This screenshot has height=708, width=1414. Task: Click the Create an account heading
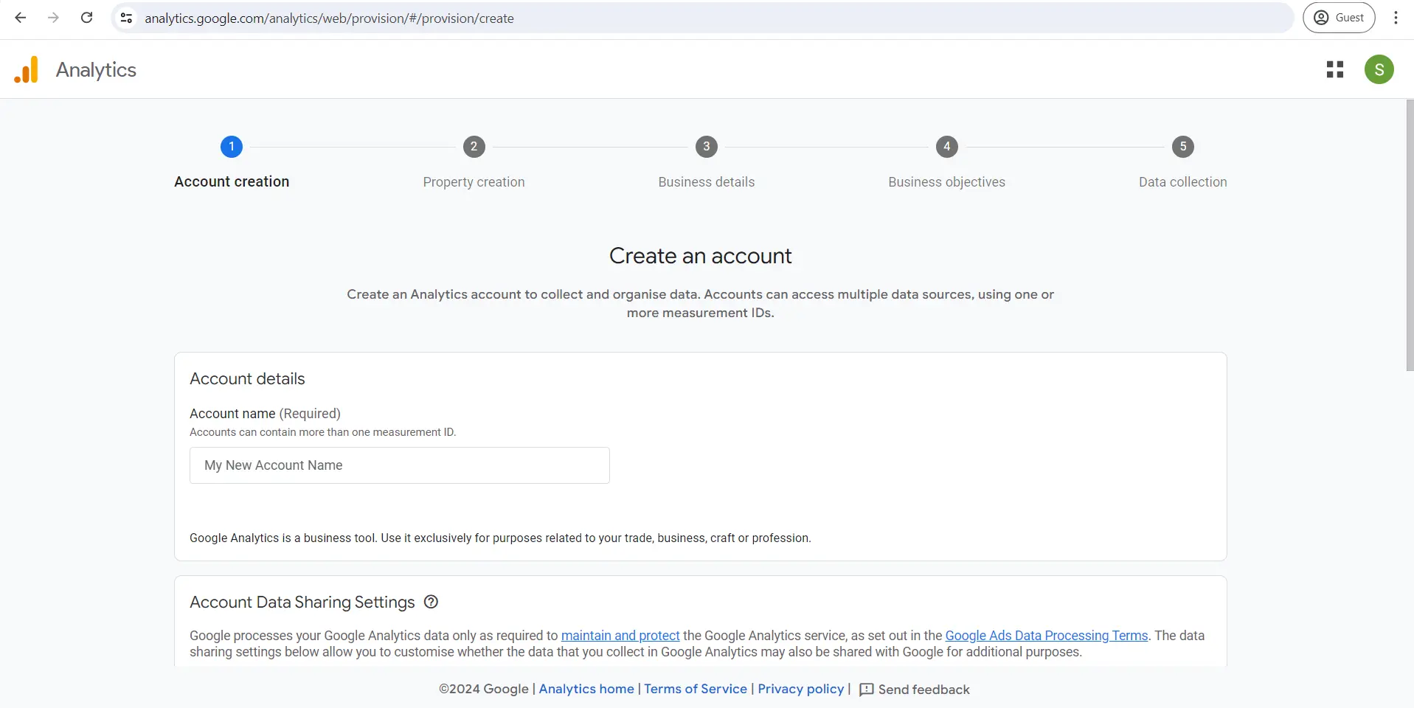coord(700,256)
